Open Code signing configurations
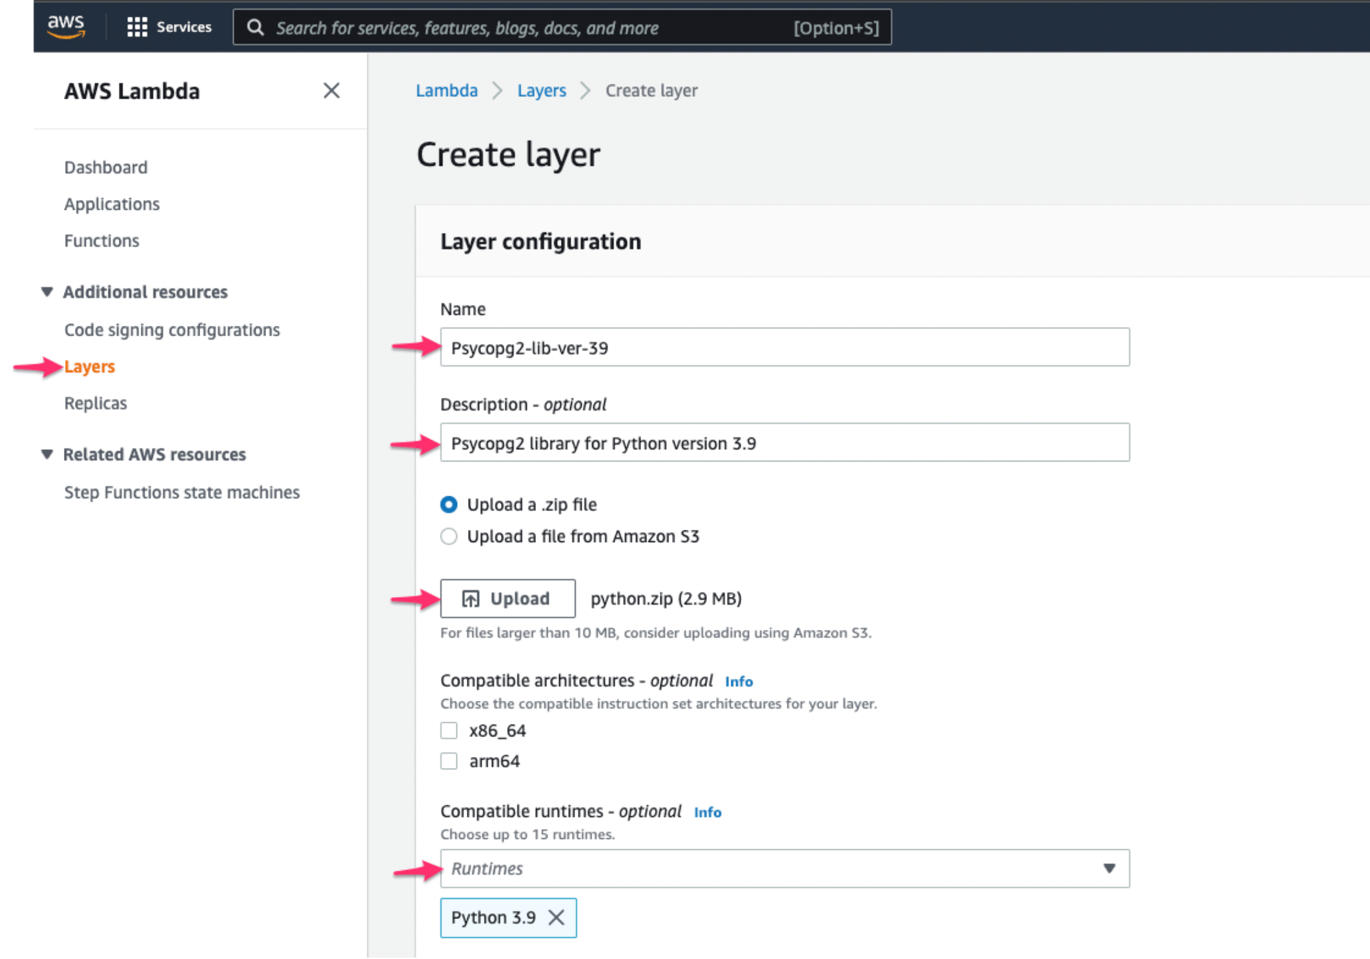Image resolution: width=1370 pixels, height=959 pixels. click(x=172, y=330)
